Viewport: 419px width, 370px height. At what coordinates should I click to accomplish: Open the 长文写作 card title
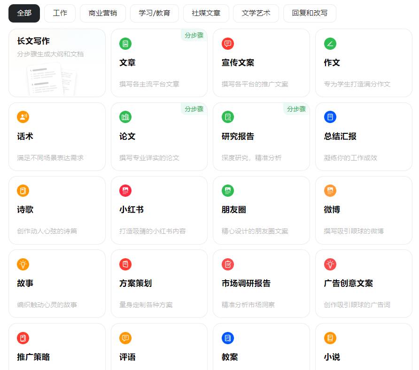pos(33,41)
